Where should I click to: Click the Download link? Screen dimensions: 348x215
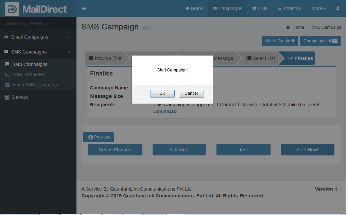point(165,111)
